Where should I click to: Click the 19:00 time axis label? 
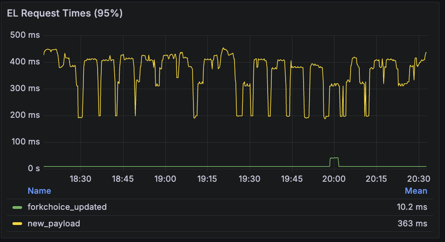coord(165,179)
